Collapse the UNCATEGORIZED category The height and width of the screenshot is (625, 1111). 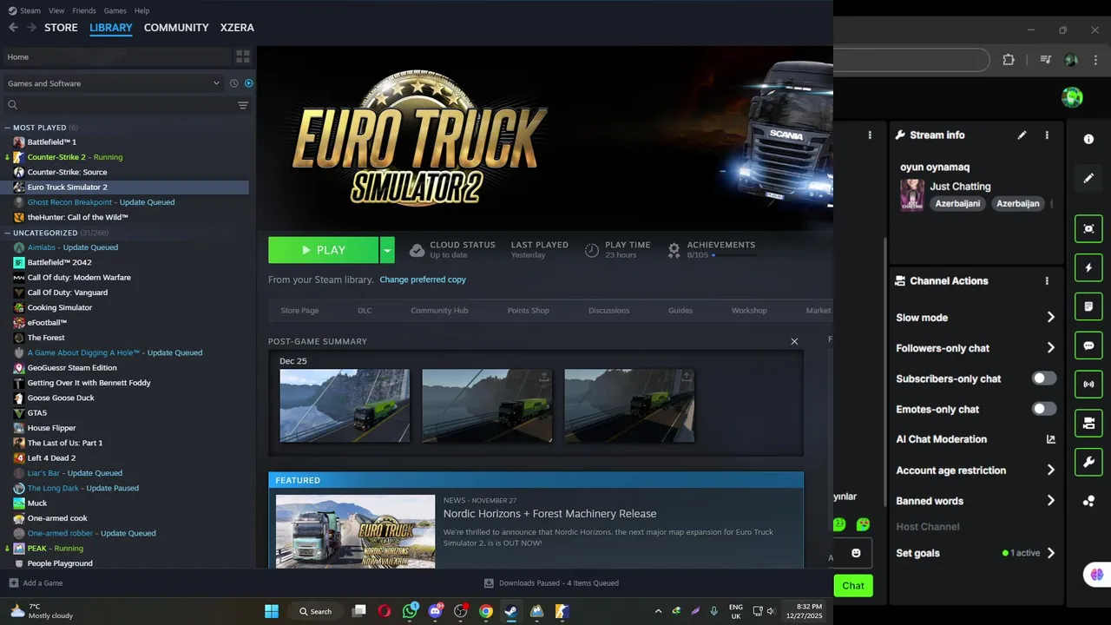tap(8, 233)
